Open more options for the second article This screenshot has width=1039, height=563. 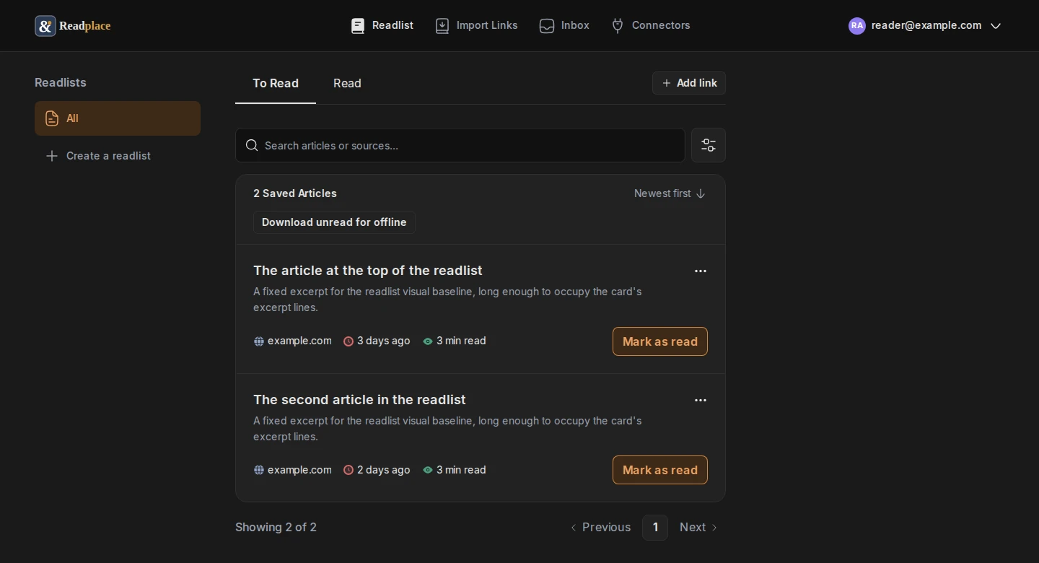[x=701, y=401]
